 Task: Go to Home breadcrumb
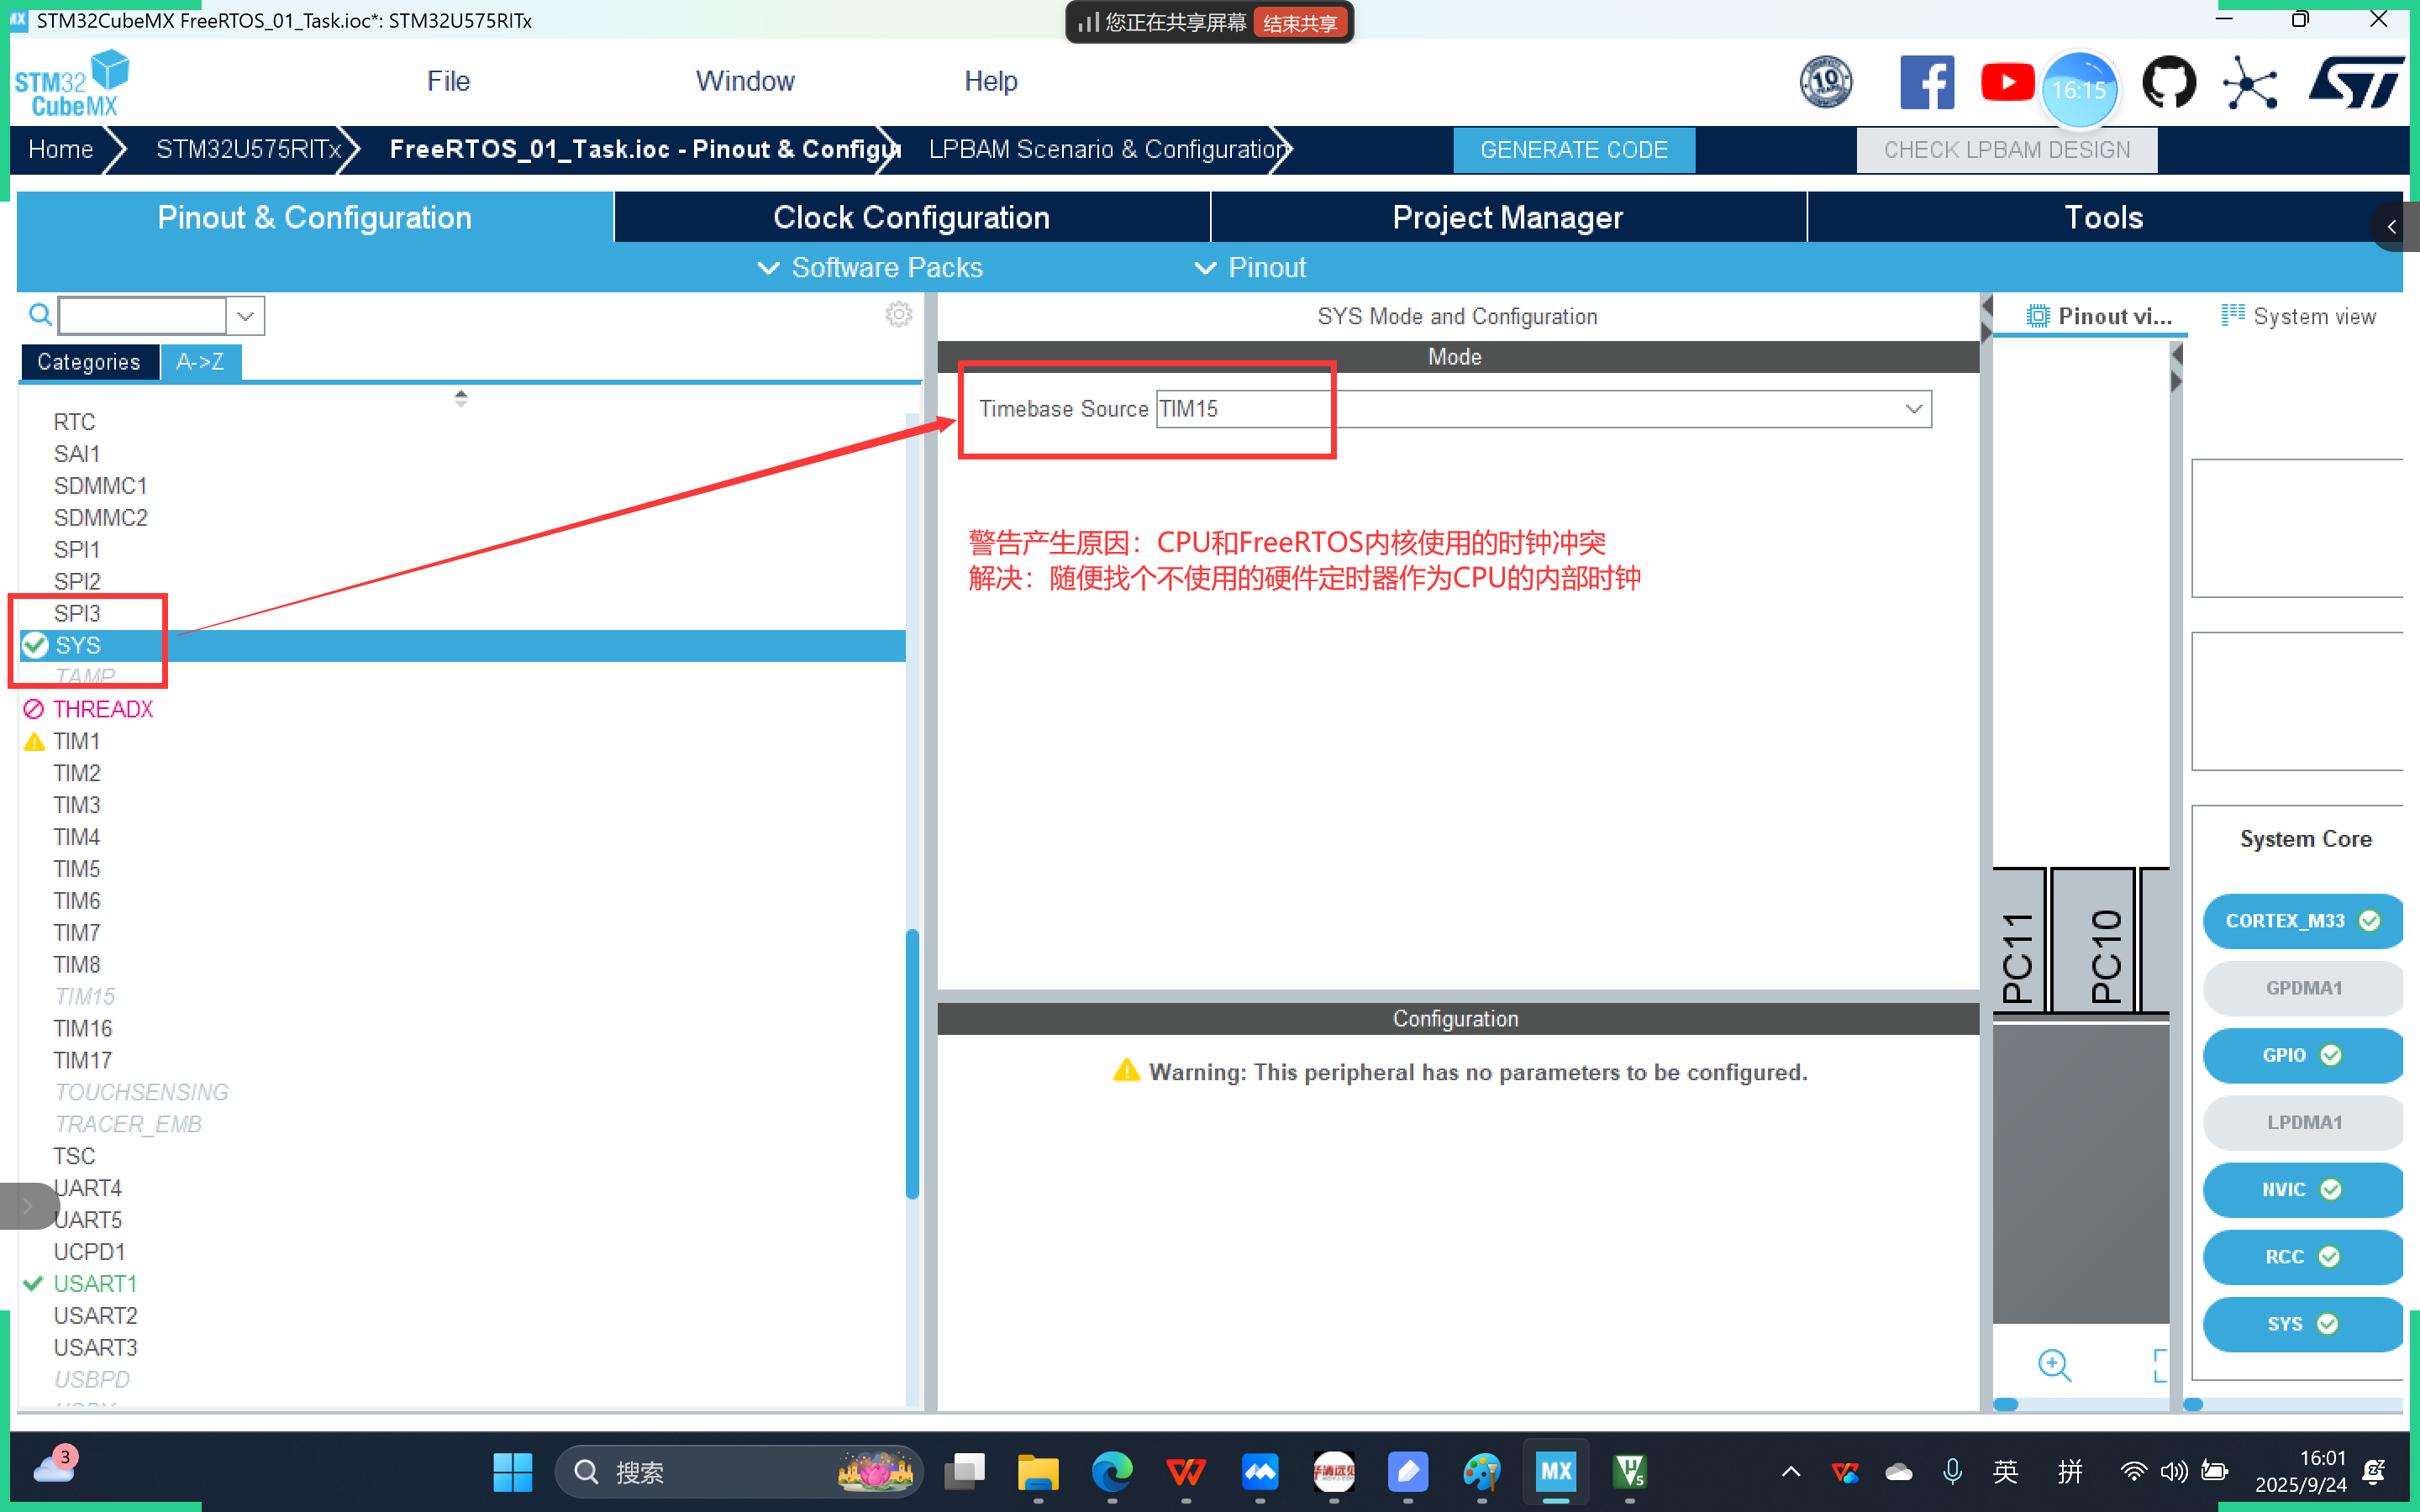pyautogui.click(x=61, y=149)
